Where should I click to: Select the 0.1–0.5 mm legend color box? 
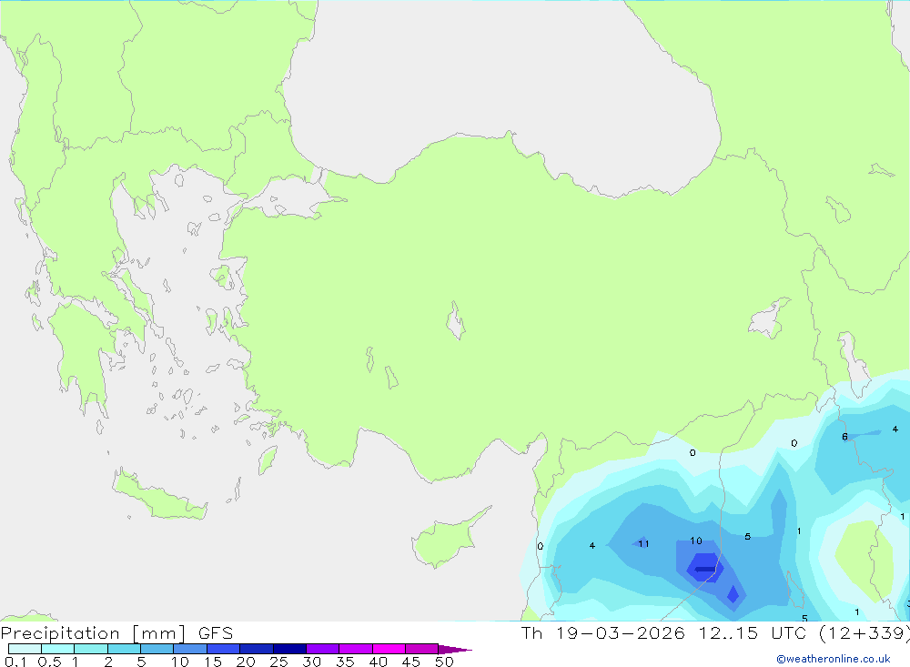[25, 649]
